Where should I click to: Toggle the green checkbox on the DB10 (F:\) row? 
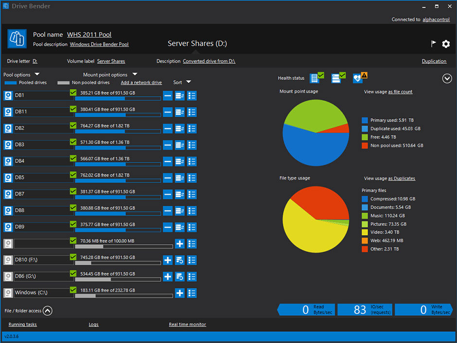click(x=73, y=257)
